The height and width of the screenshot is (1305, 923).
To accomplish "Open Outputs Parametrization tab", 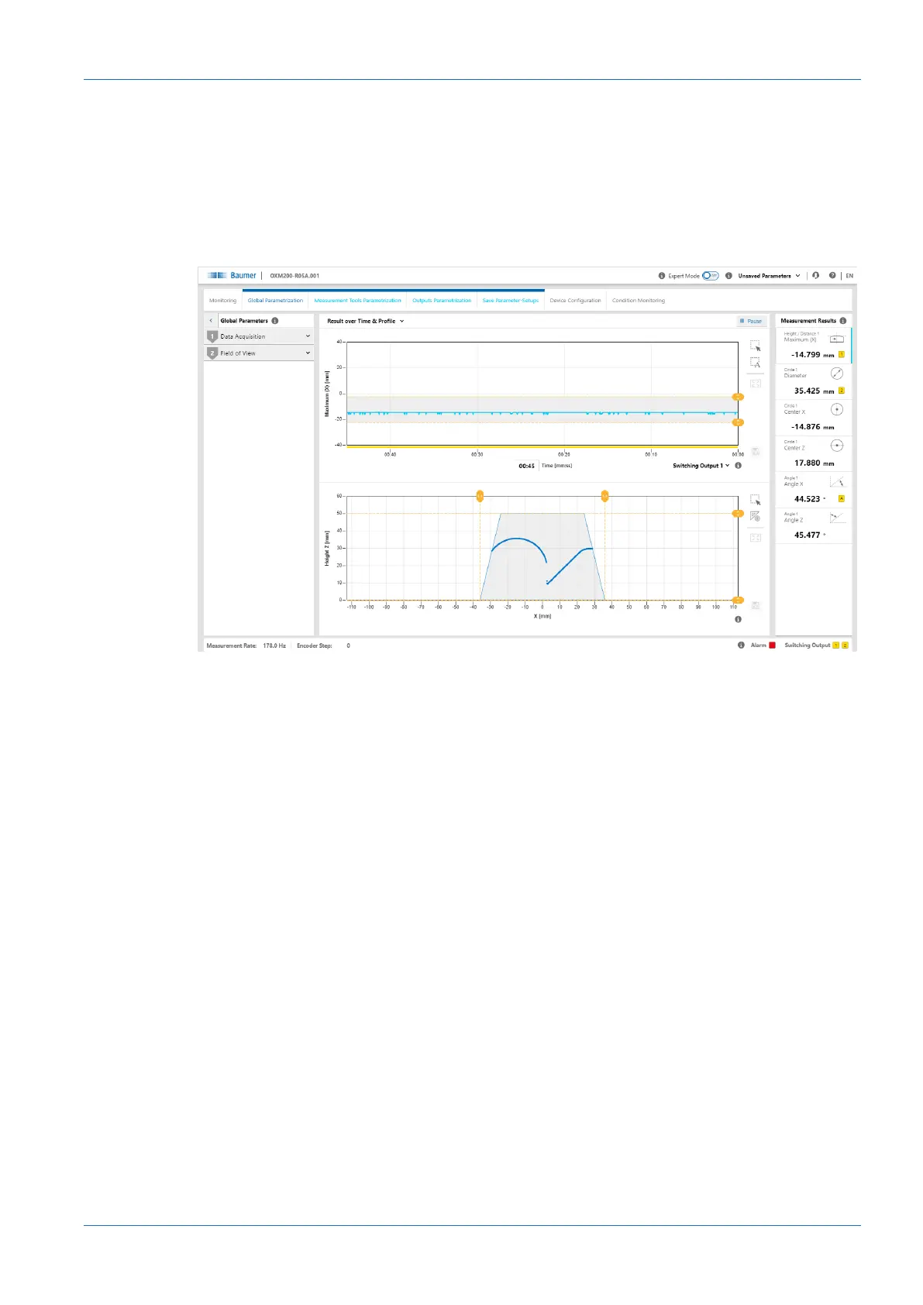I will point(442,301).
